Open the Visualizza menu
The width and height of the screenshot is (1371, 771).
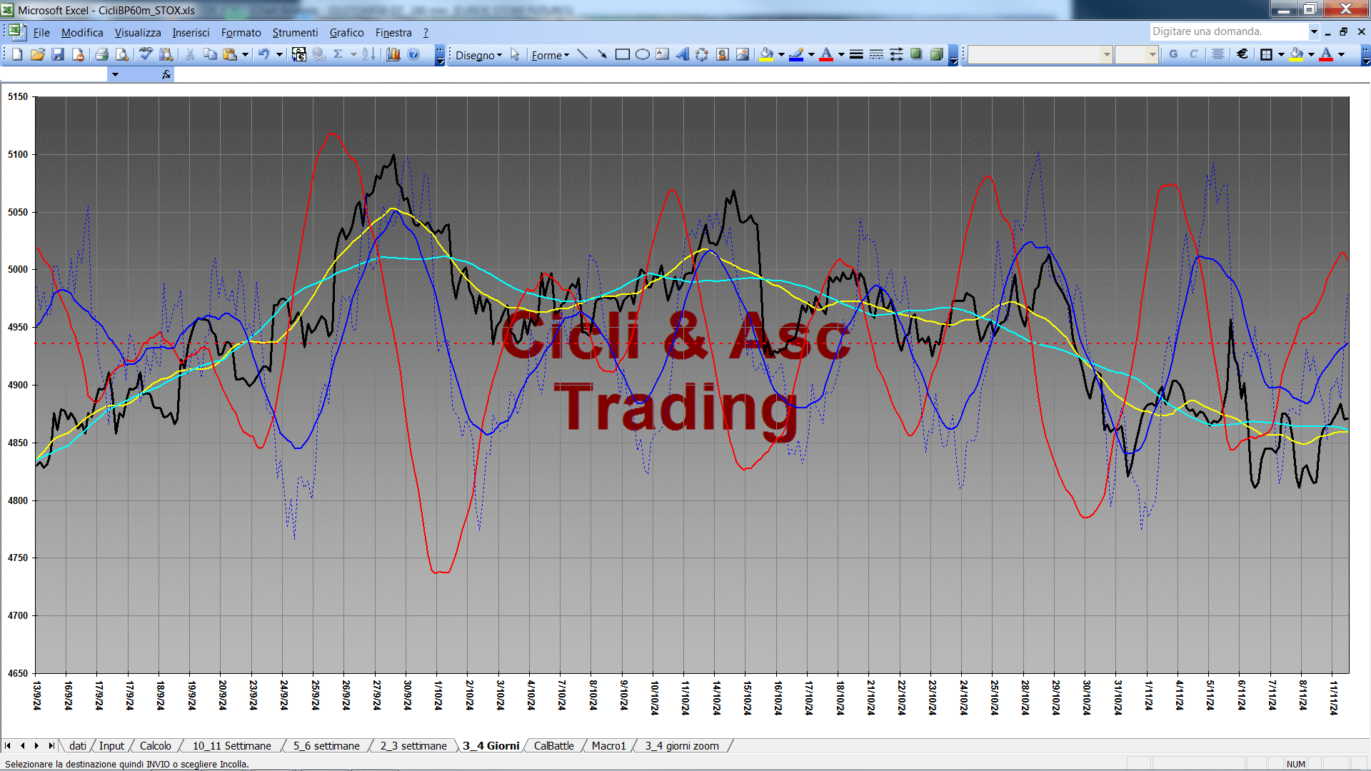click(x=138, y=33)
